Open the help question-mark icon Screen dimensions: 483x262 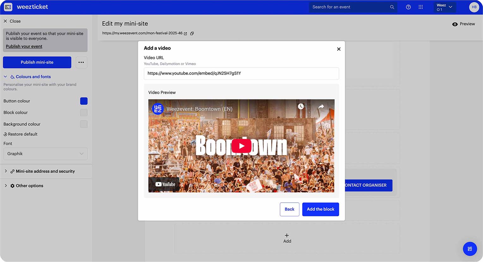point(408,7)
